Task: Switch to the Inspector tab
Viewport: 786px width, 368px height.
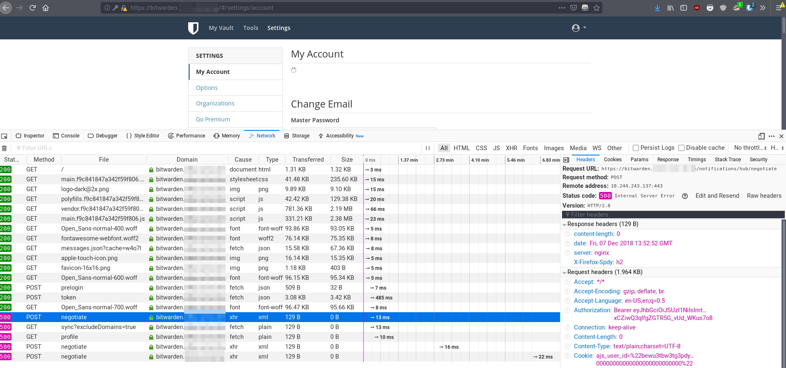Action: coord(30,136)
